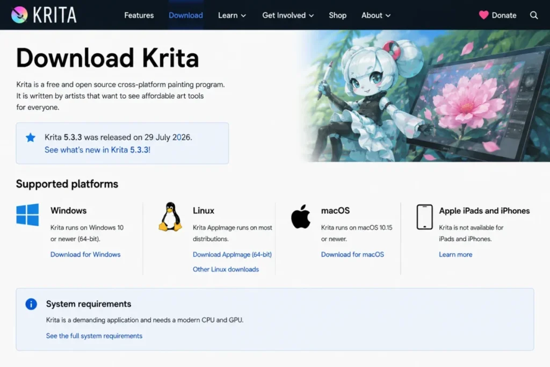
Task: Click the Kiki mascot hero artwork
Action: click(x=424, y=96)
